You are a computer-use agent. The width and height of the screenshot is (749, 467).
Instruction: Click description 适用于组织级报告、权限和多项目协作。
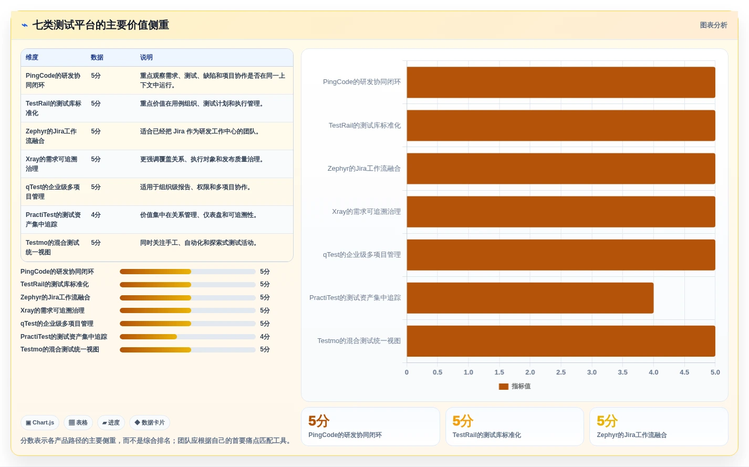click(197, 187)
